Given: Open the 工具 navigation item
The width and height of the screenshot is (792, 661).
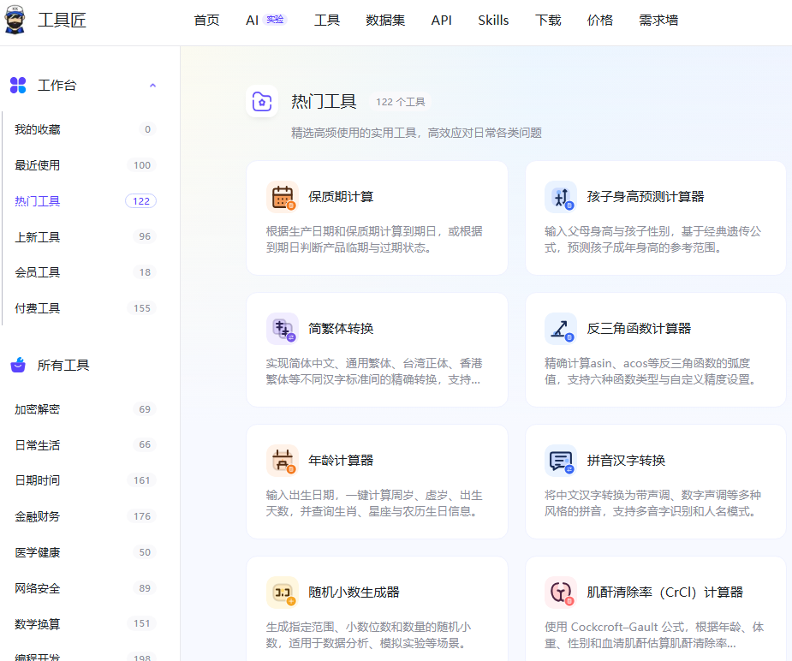Looking at the screenshot, I should click(327, 21).
